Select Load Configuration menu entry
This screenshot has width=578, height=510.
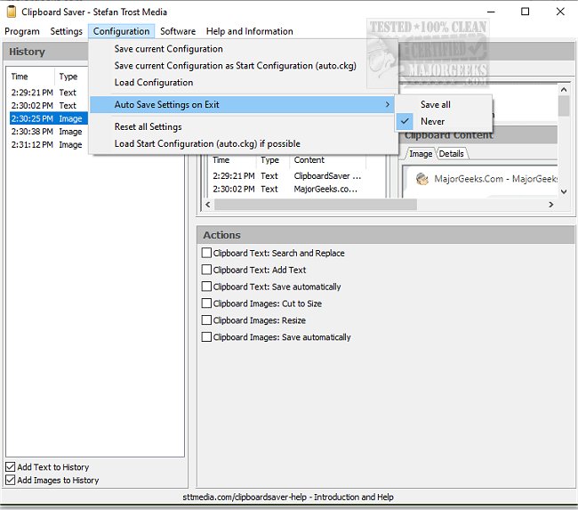tap(154, 82)
